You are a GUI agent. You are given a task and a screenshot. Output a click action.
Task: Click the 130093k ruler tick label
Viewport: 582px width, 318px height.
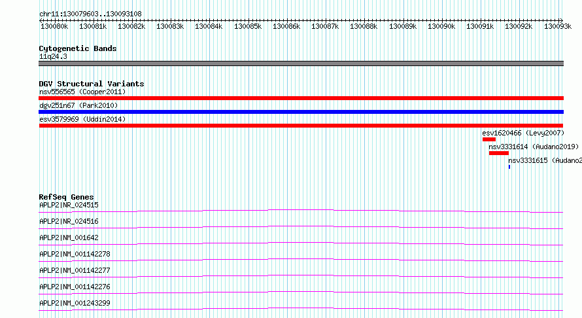point(558,26)
